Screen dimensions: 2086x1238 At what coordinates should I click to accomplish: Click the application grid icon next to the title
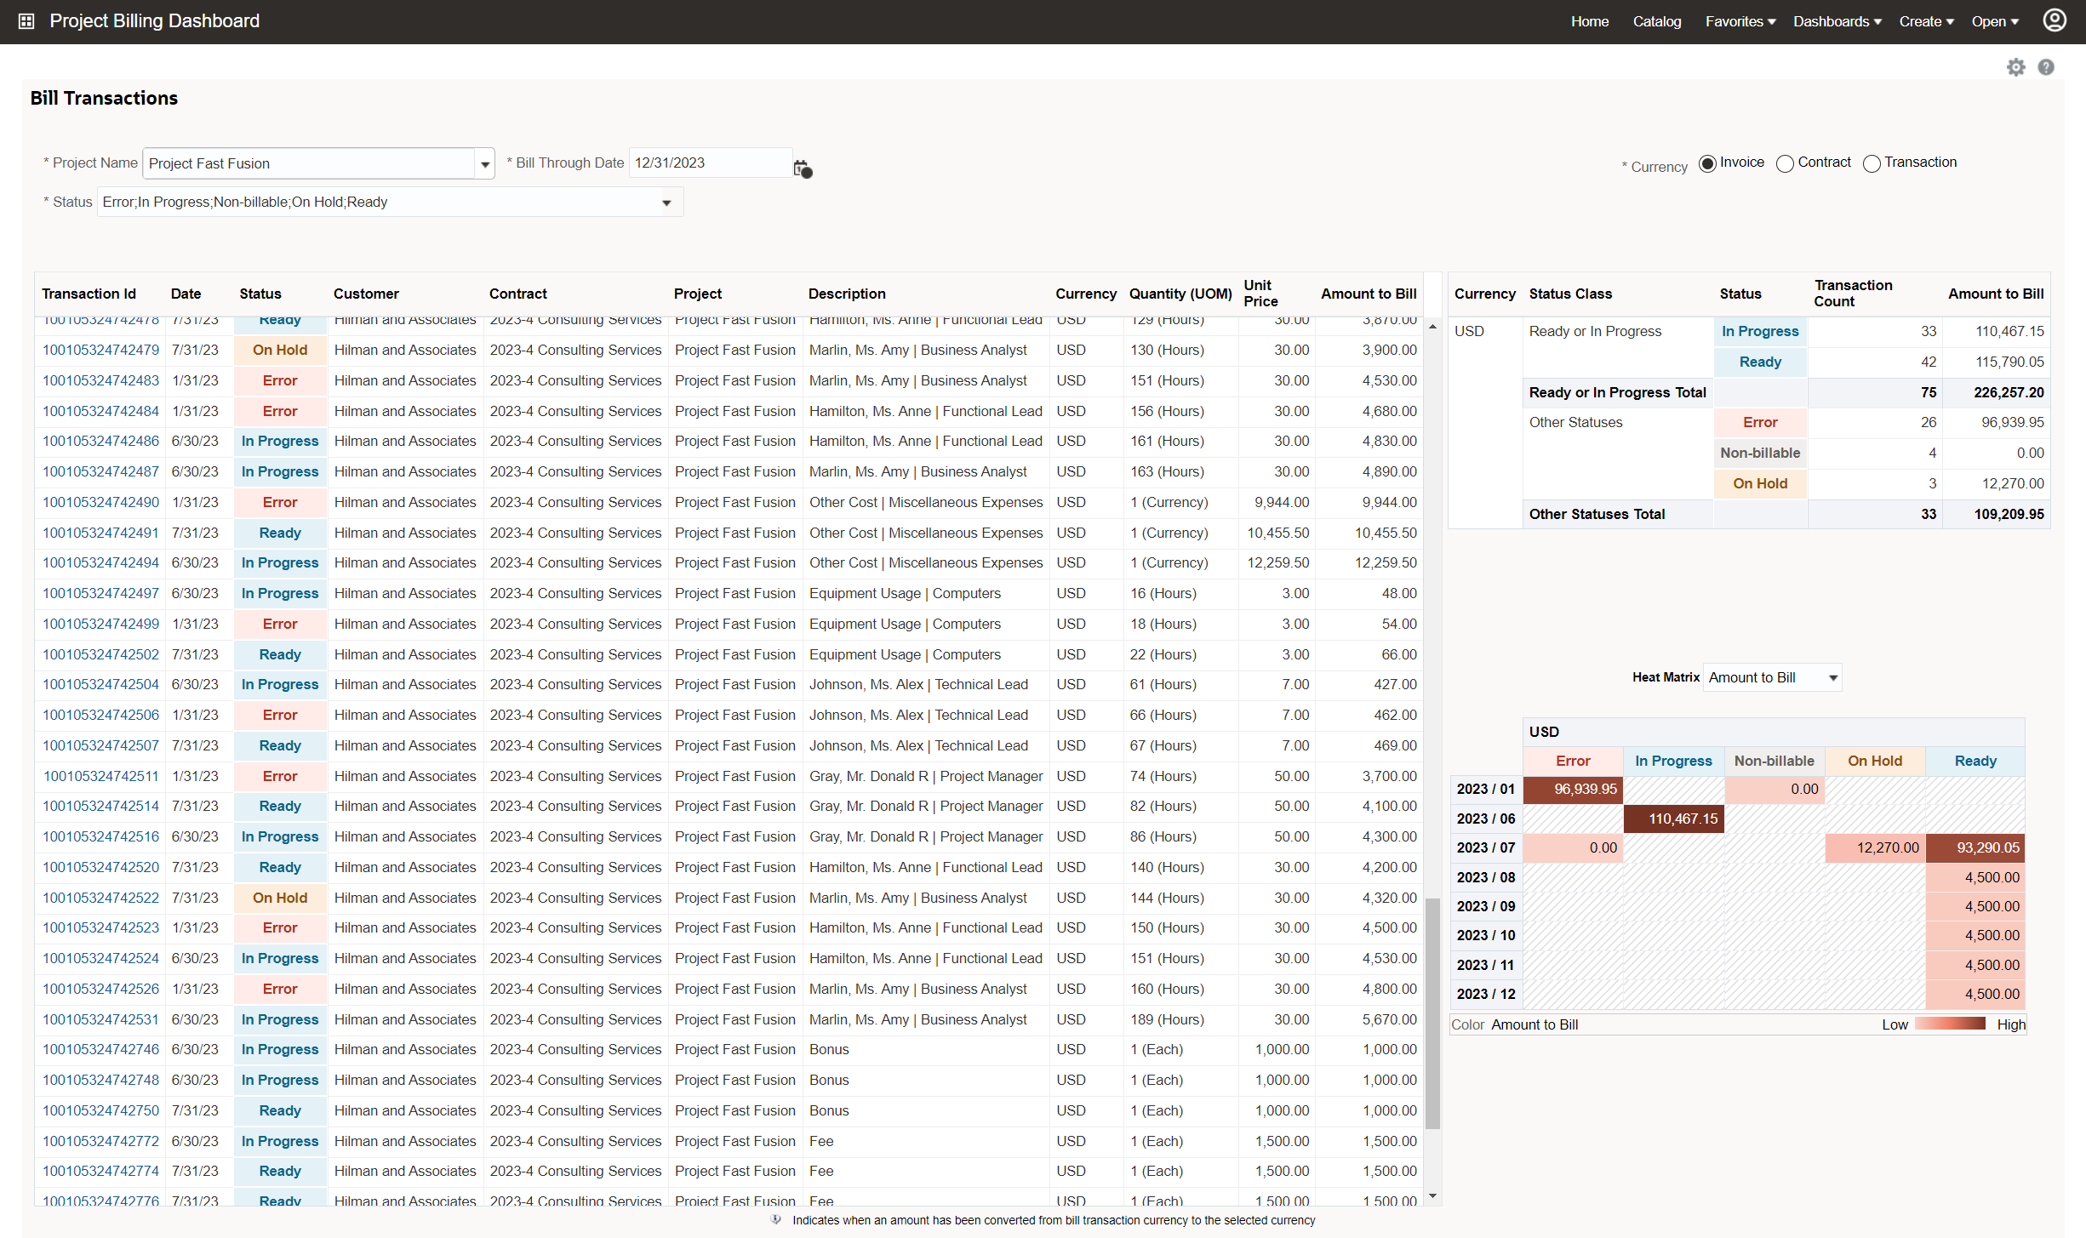(x=26, y=21)
